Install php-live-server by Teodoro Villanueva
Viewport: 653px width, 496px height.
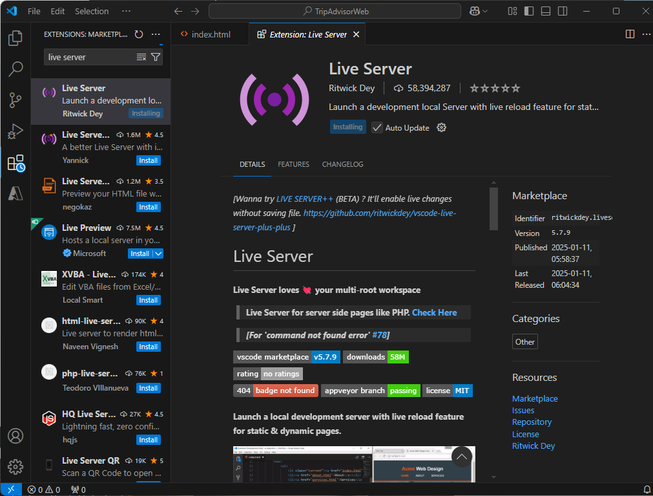[x=149, y=388]
